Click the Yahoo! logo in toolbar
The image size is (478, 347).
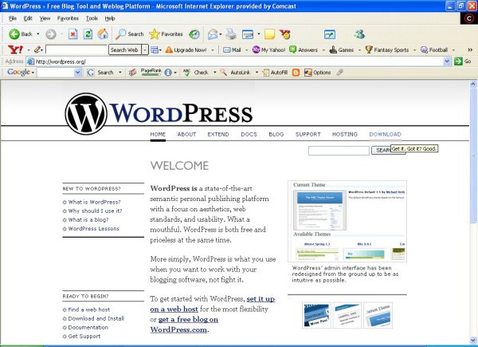click(16, 49)
